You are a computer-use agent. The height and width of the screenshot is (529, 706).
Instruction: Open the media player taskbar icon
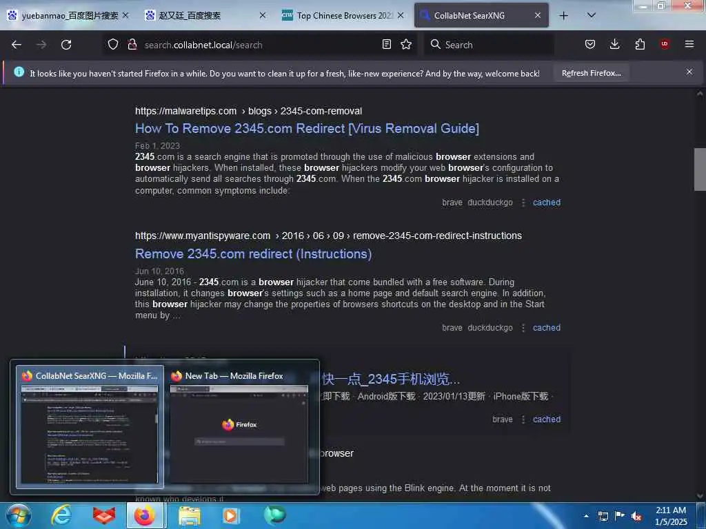[x=231, y=515]
